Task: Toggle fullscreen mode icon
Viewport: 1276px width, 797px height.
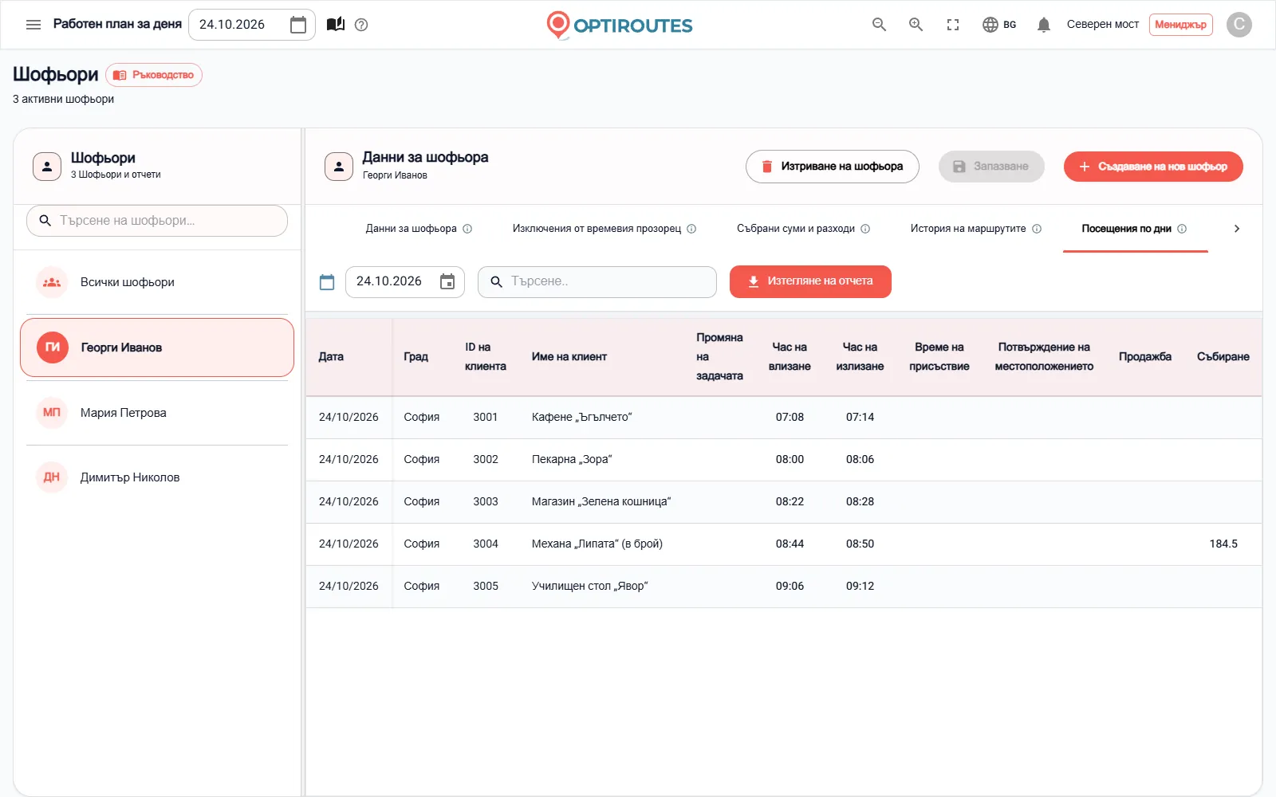Action: point(953,25)
